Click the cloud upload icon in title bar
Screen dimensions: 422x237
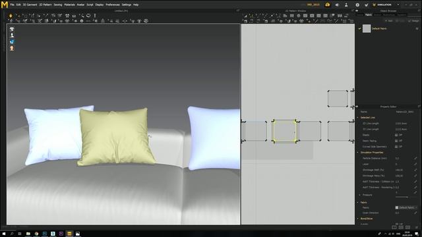328,5
